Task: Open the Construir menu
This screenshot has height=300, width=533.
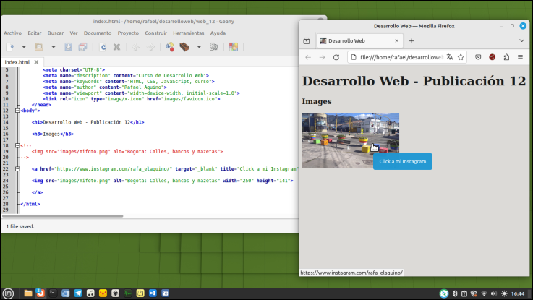Action: 155,33
